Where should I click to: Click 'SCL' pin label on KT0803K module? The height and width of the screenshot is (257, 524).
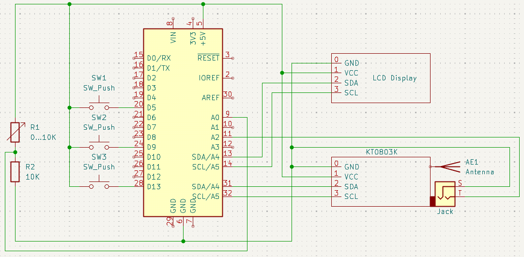(x=351, y=197)
